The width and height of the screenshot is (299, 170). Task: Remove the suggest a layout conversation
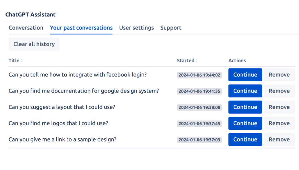tap(279, 107)
